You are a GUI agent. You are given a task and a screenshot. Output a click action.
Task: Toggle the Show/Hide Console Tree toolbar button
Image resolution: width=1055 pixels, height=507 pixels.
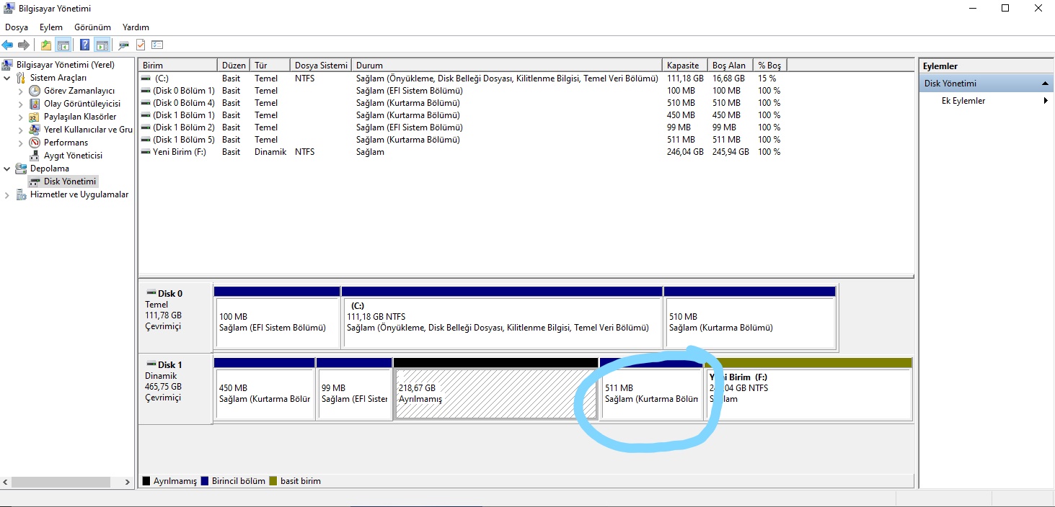click(x=63, y=45)
